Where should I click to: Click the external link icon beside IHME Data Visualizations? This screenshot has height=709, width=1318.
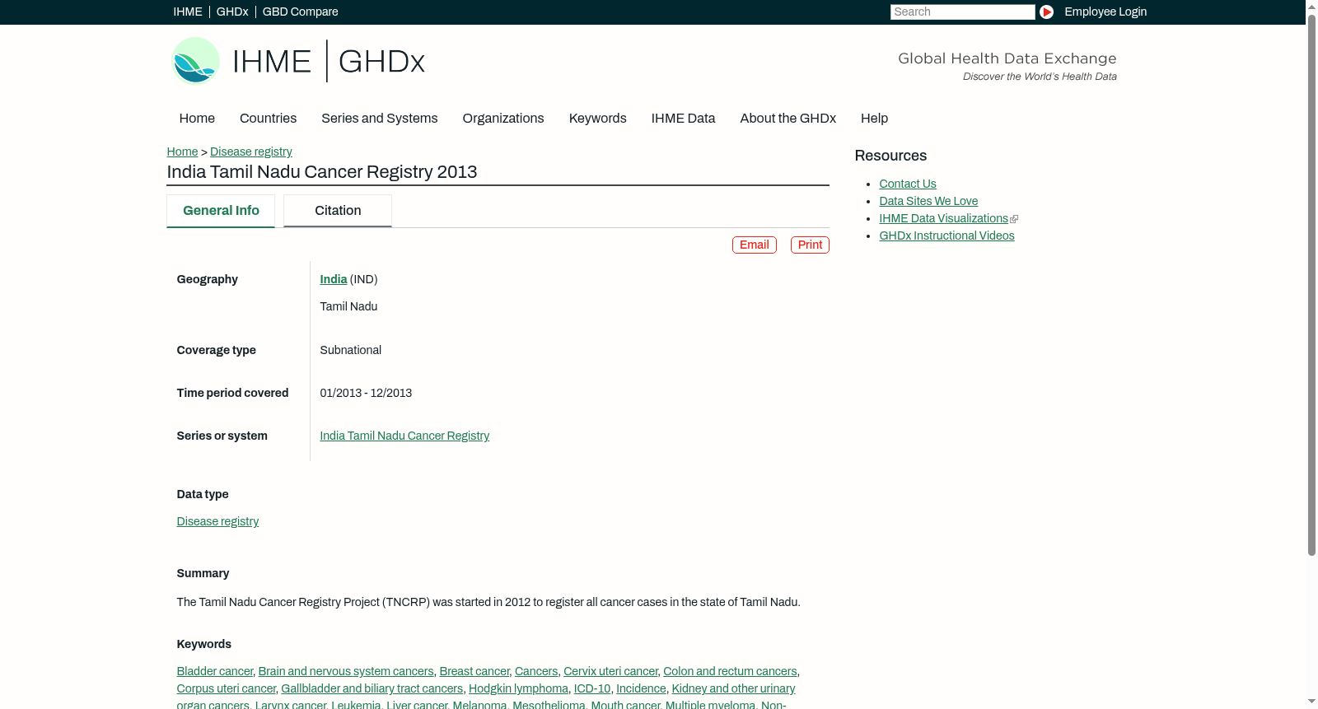[x=1014, y=219]
